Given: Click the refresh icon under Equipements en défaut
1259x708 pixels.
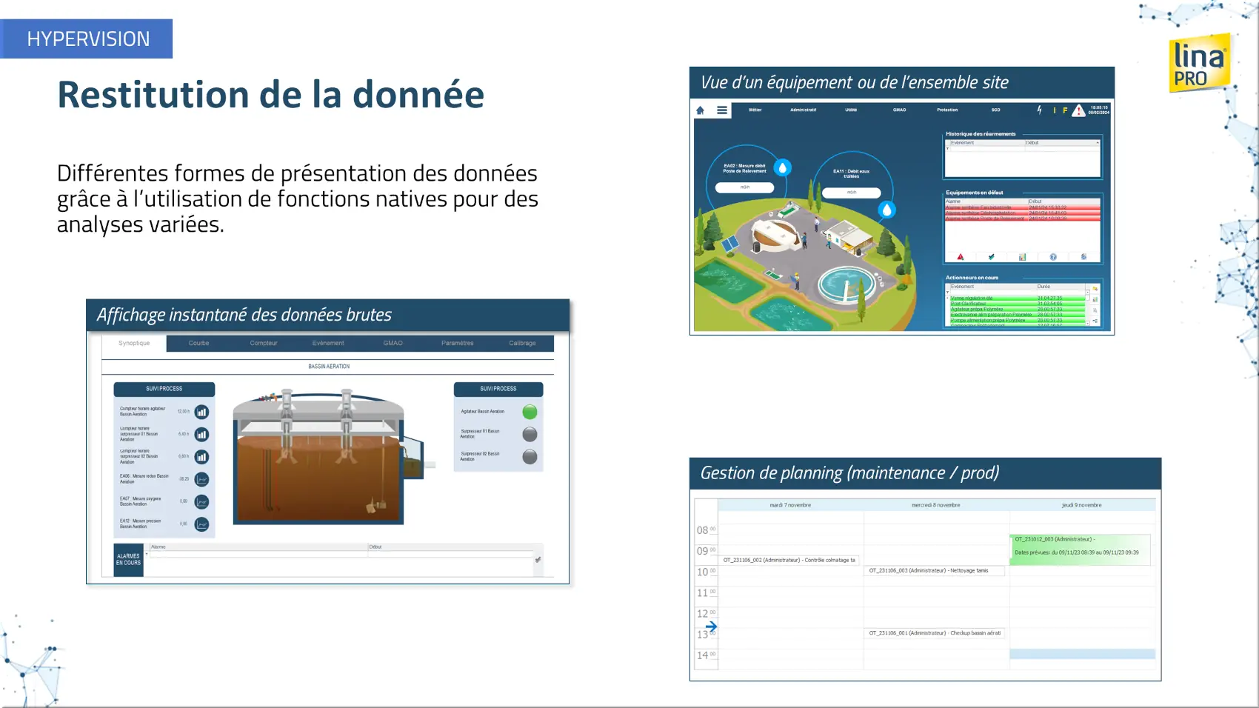Looking at the screenshot, I should point(1083,257).
